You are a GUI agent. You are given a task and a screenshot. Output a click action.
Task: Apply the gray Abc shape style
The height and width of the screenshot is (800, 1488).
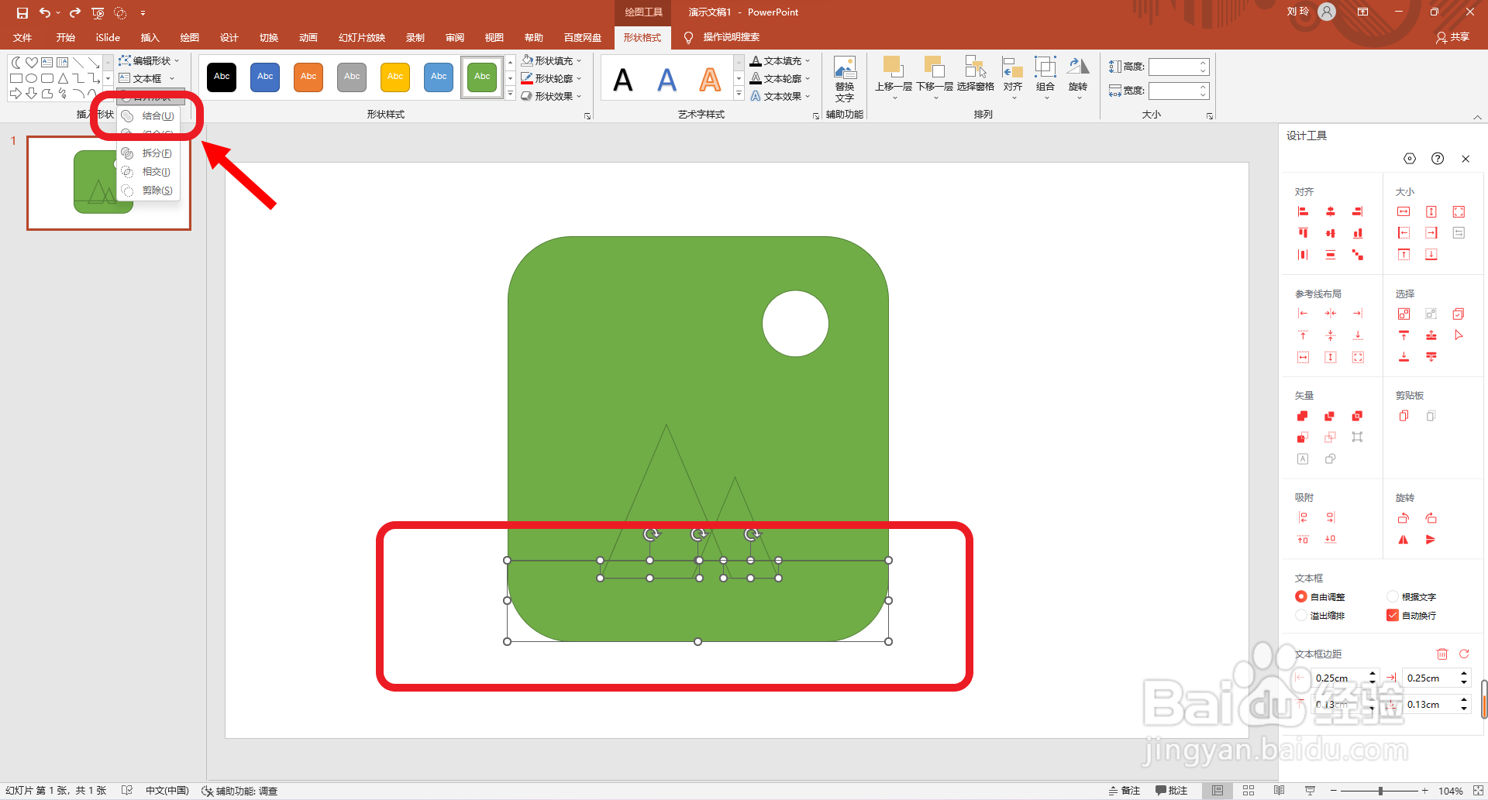(352, 77)
